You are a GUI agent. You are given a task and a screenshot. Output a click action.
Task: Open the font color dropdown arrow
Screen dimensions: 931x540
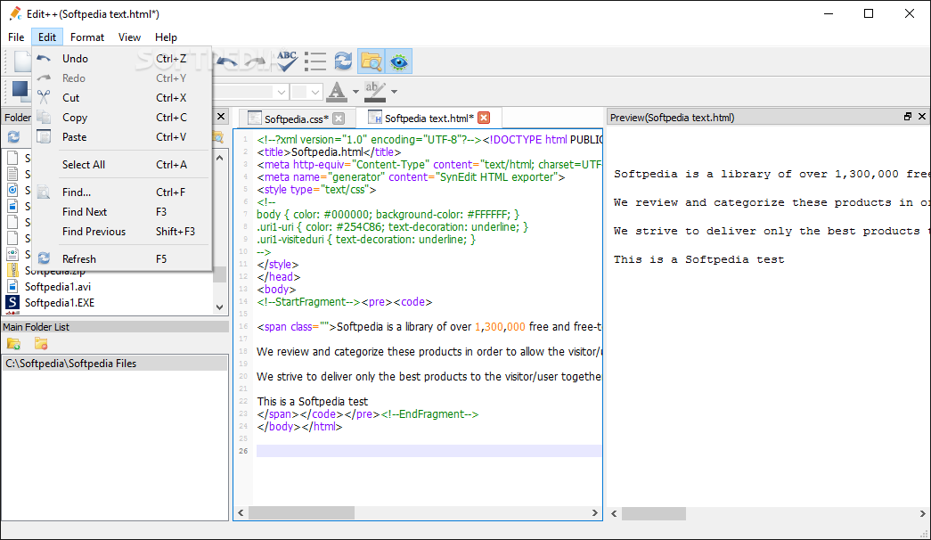coord(355,92)
